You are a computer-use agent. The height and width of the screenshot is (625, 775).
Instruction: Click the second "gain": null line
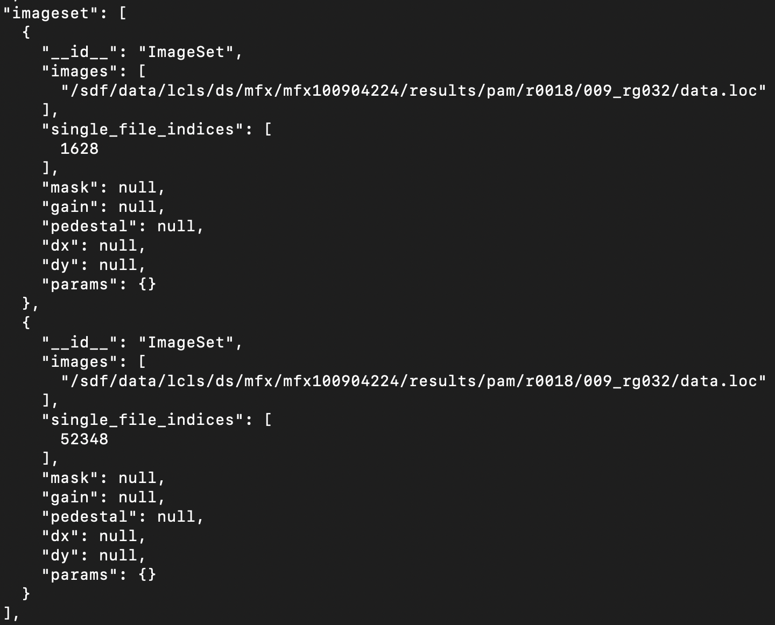point(103,497)
